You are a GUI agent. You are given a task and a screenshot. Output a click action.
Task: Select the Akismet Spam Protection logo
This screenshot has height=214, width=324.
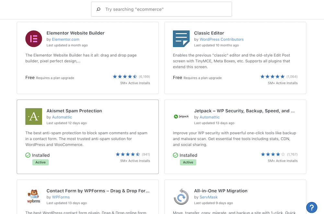tap(33, 116)
